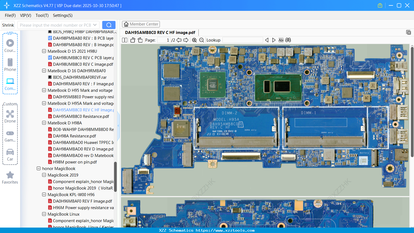Zoom out of the PDF
The height and width of the screenshot is (233, 414).
pyautogui.click(x=201, y=40)
